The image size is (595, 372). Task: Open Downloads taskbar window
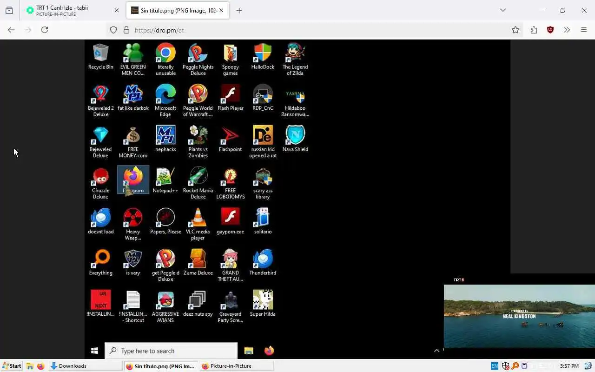point(86,366)
